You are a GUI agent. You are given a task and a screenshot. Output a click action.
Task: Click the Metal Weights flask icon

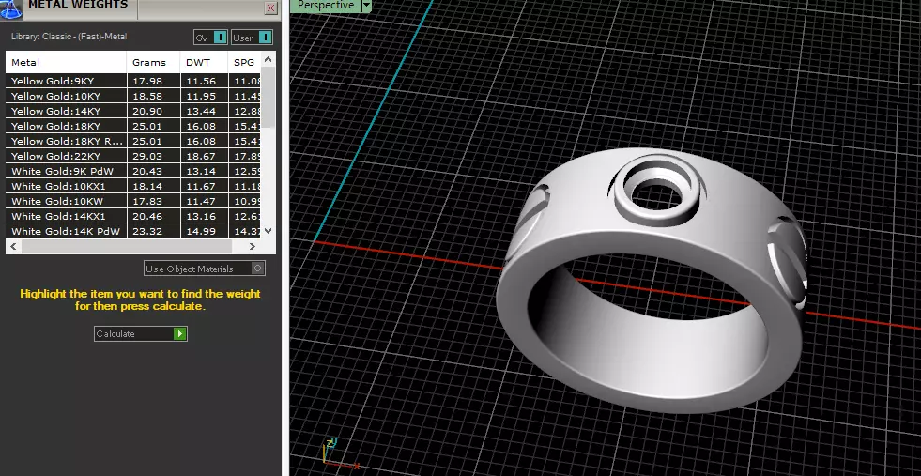11,10
